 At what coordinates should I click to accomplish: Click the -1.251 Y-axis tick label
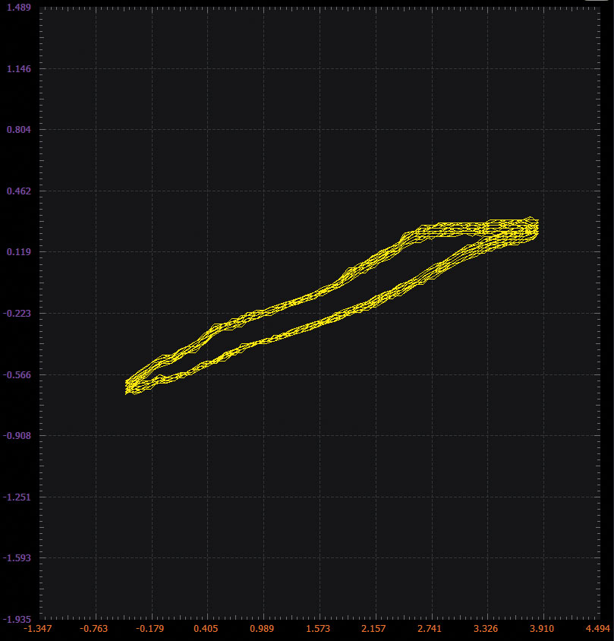coord(17,497)
